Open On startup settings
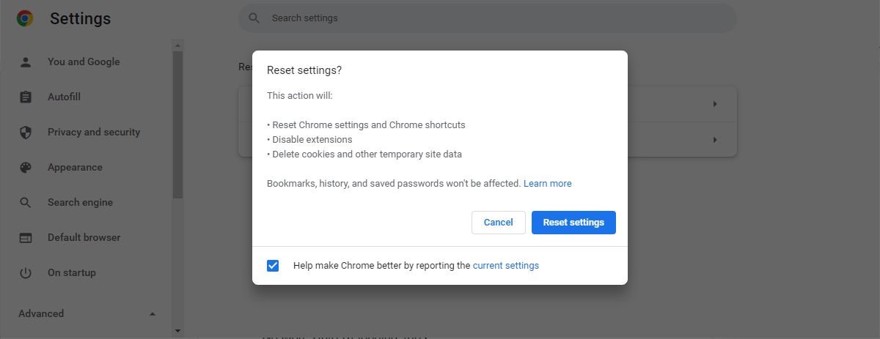The image size is (880, 339). [72, 273]
